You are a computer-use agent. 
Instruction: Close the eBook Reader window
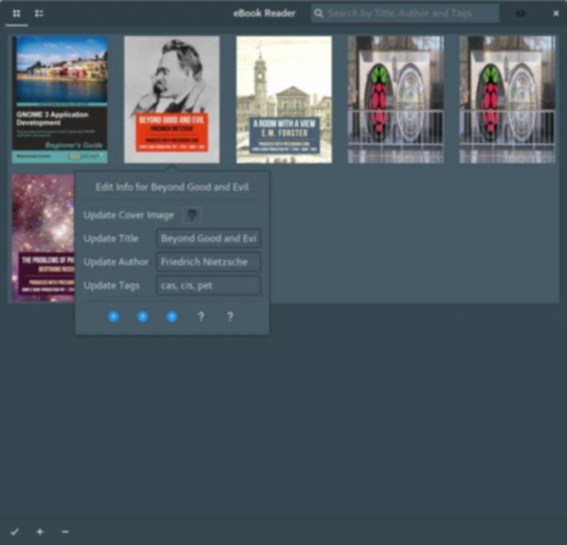556,13
